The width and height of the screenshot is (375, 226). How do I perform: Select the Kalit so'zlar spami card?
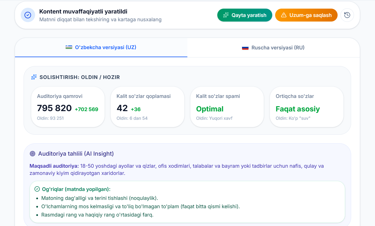point(227,107)
